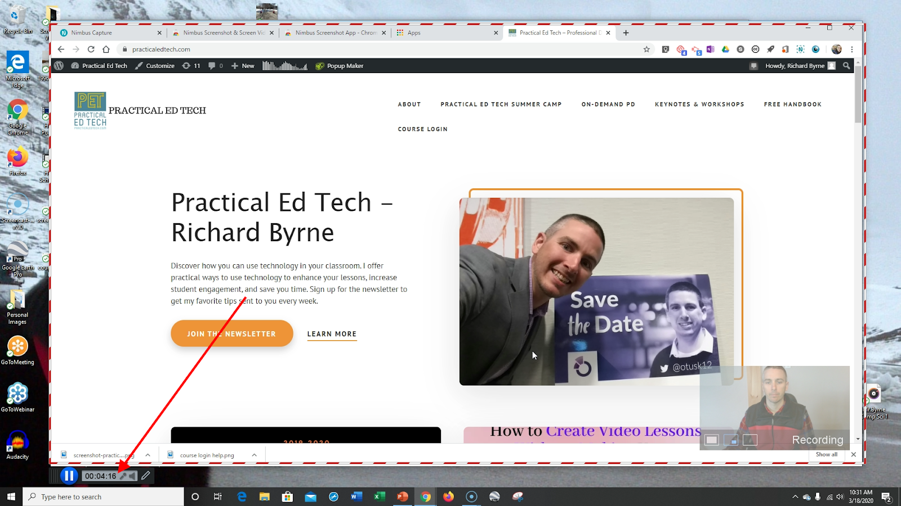Viewport: 901px width, 506px height.
Task: Open the Creative Commons extension icon
Action: coord(755,49)
